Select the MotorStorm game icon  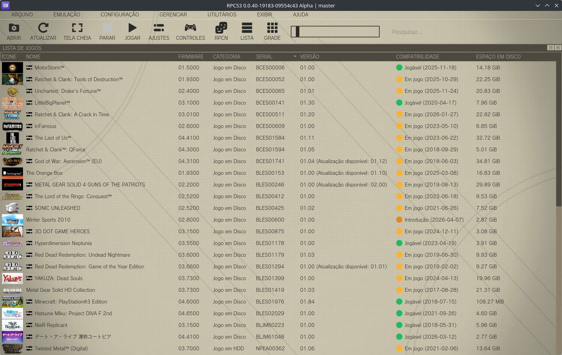click(12, 68)
